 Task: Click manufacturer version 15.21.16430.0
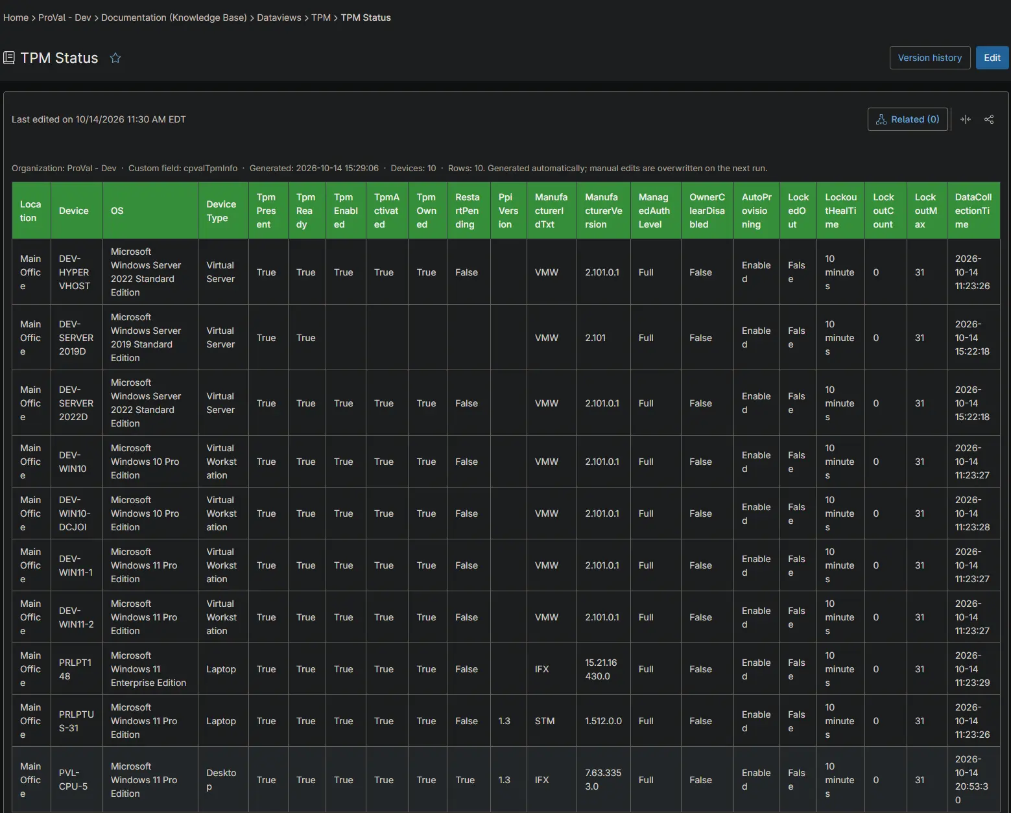tap(604, 669)
